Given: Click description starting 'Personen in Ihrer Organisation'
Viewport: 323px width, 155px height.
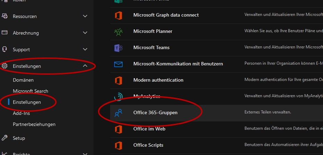Looking at the screenshot, I should pyautogui.click(x=284, y=63).
